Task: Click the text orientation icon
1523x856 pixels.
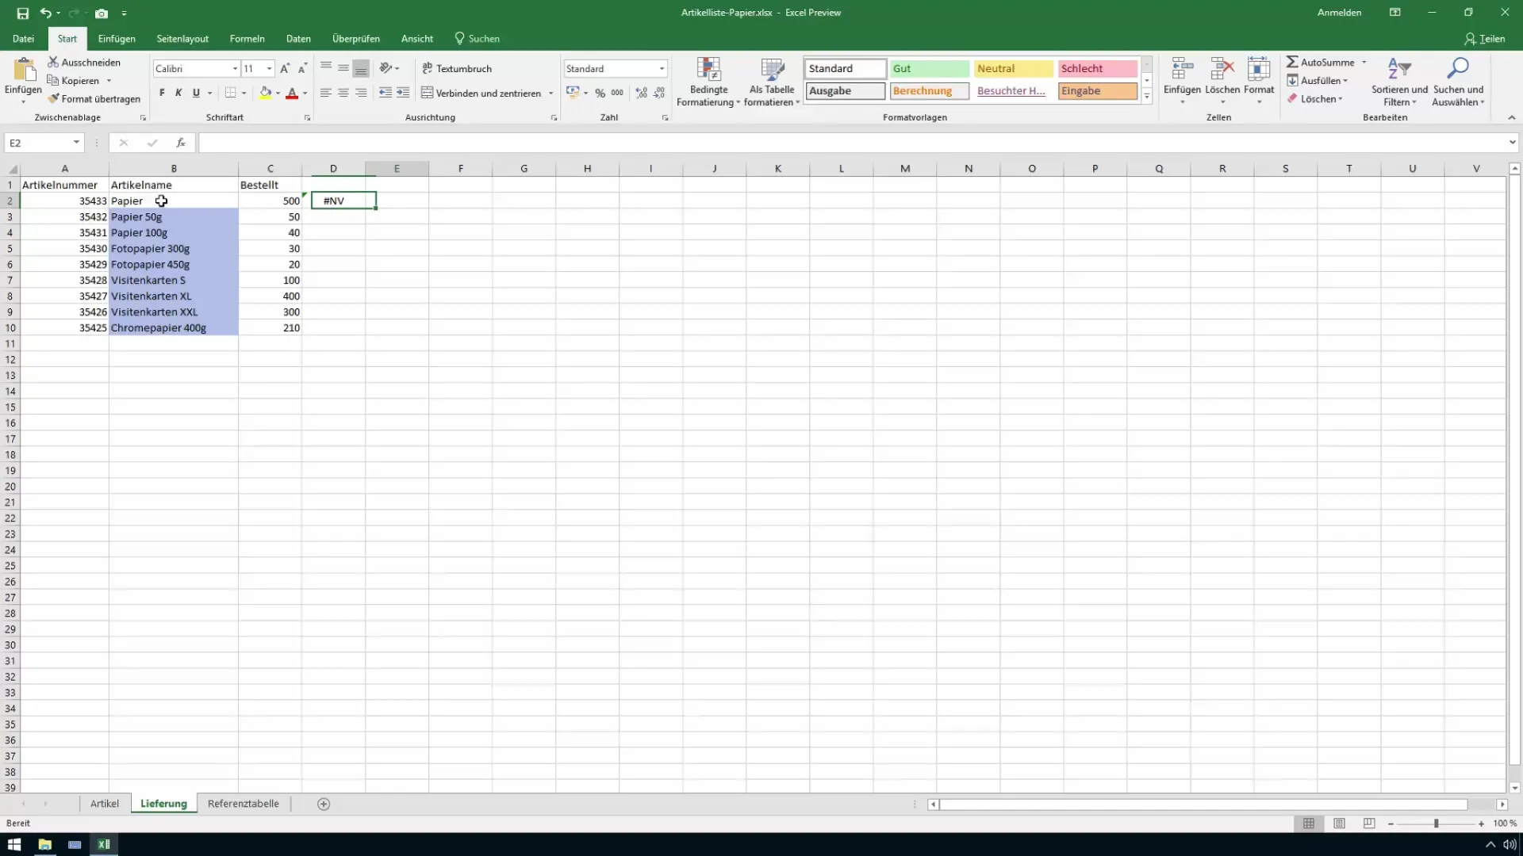Action: click(386, 68)
